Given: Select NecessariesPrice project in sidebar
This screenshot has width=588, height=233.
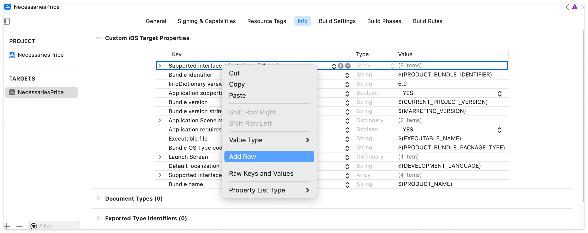Looking at the screenshot, I should [41, 55].
